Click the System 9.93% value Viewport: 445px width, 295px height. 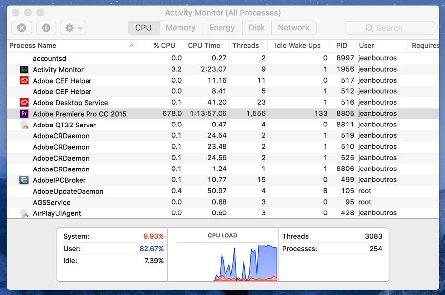[154, 236]
